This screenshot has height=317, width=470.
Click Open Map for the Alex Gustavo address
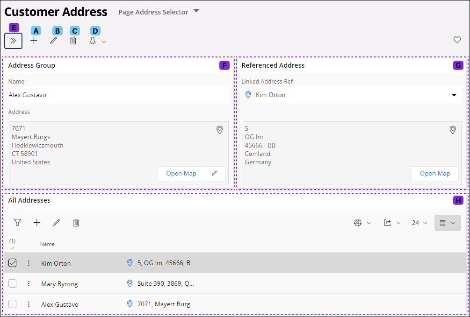click(181, 173)
